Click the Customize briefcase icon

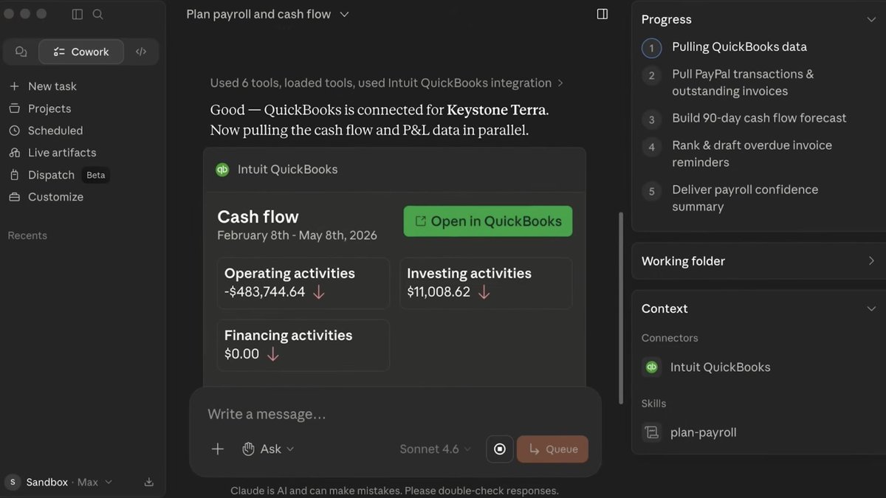[x=14, y=197]
